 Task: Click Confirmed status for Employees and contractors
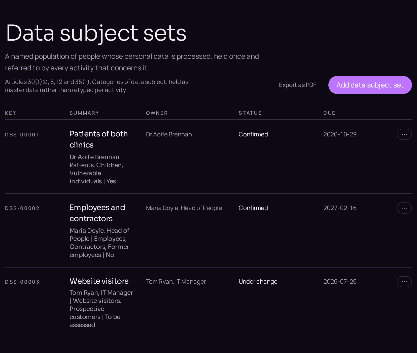(x=253, y=208)
